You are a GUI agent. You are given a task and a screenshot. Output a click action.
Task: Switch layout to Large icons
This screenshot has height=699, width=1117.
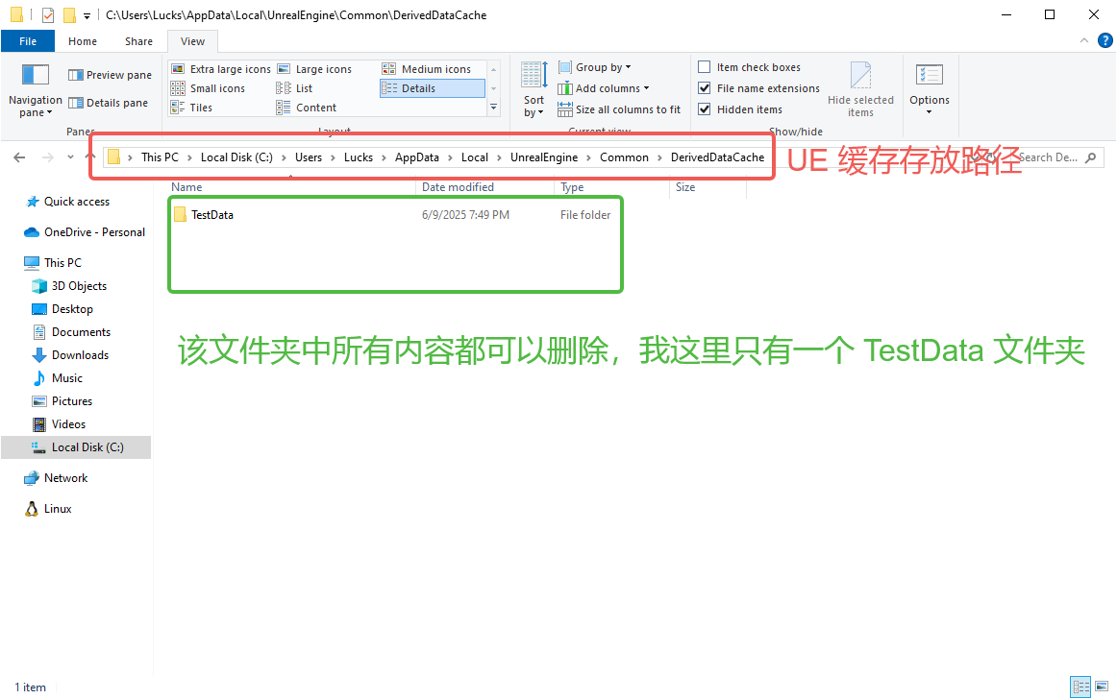[314, 69]
